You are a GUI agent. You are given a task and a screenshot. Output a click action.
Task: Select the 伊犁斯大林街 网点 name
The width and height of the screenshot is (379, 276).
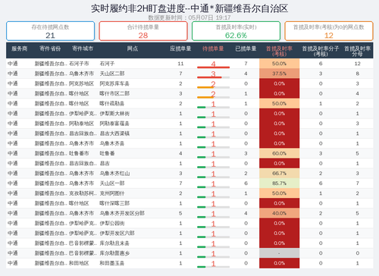click(114, 114)
